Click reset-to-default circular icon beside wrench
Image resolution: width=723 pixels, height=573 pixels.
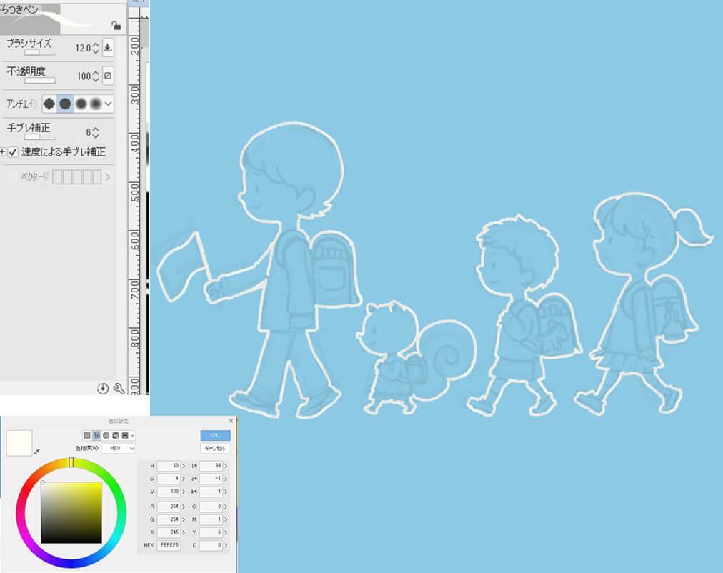103,388
